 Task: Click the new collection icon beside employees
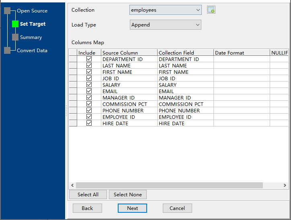click(211, 10)
